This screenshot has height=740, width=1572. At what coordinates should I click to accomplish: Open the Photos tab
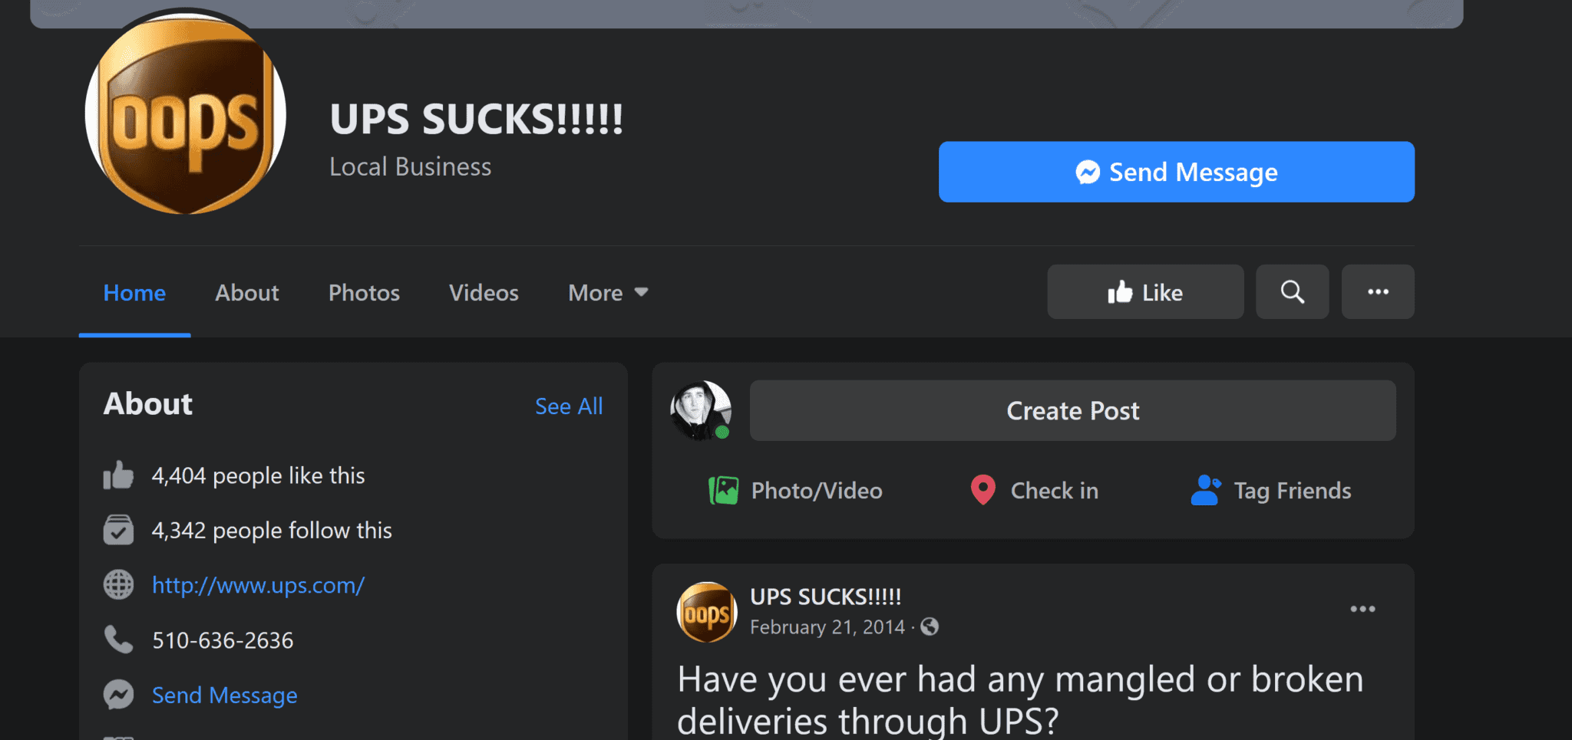pos(364,292)
